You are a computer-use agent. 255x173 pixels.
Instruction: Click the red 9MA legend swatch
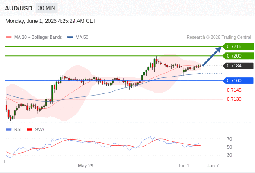tap(29, 130)
